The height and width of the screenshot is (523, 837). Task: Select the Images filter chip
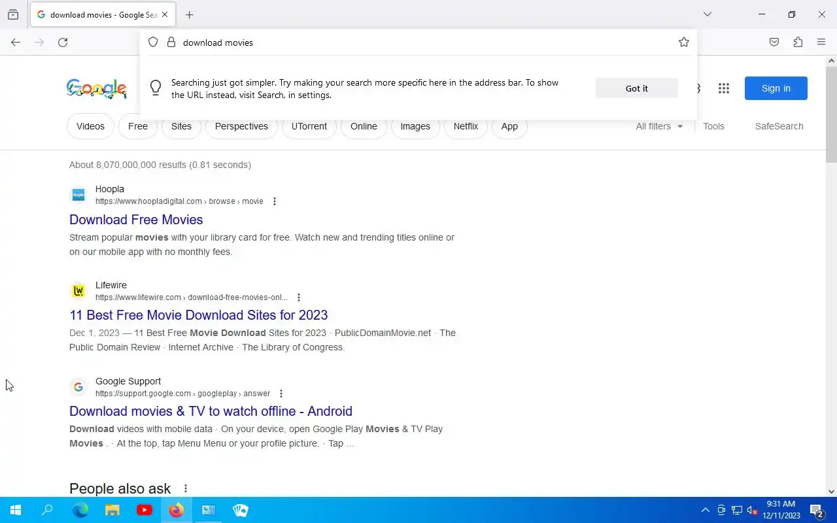point(415,126)
